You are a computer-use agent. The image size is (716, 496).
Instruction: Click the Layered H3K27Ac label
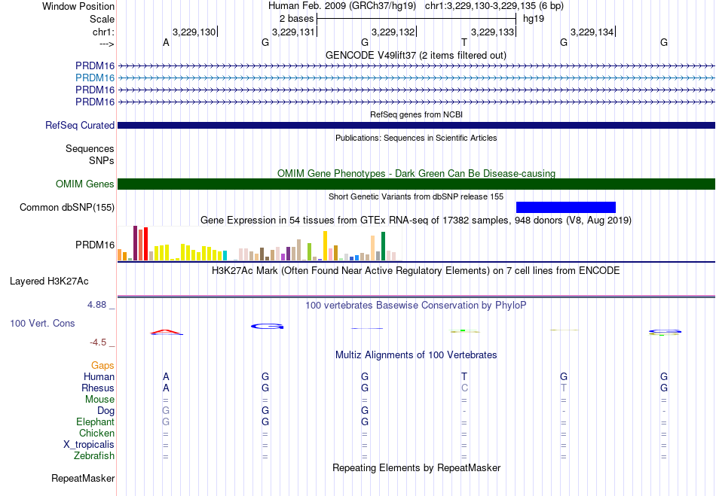click(x=49, y=281)
